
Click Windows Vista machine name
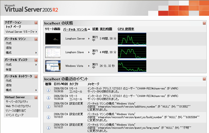click(74, 66)
